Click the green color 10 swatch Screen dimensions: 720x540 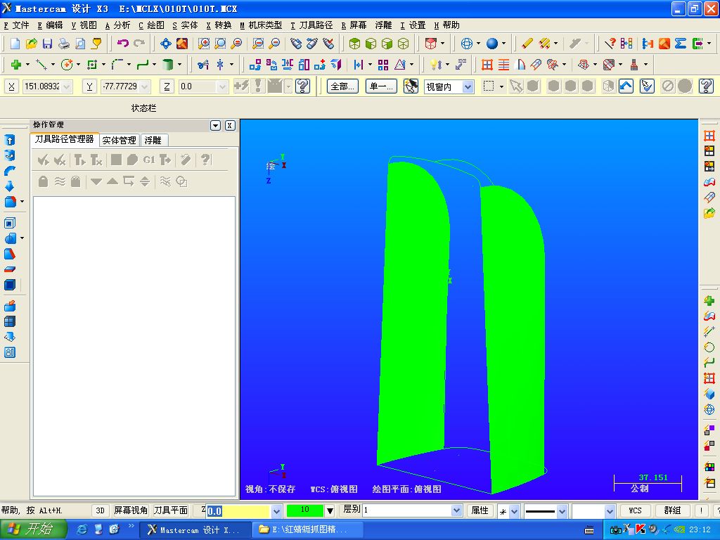pos(305,510)
